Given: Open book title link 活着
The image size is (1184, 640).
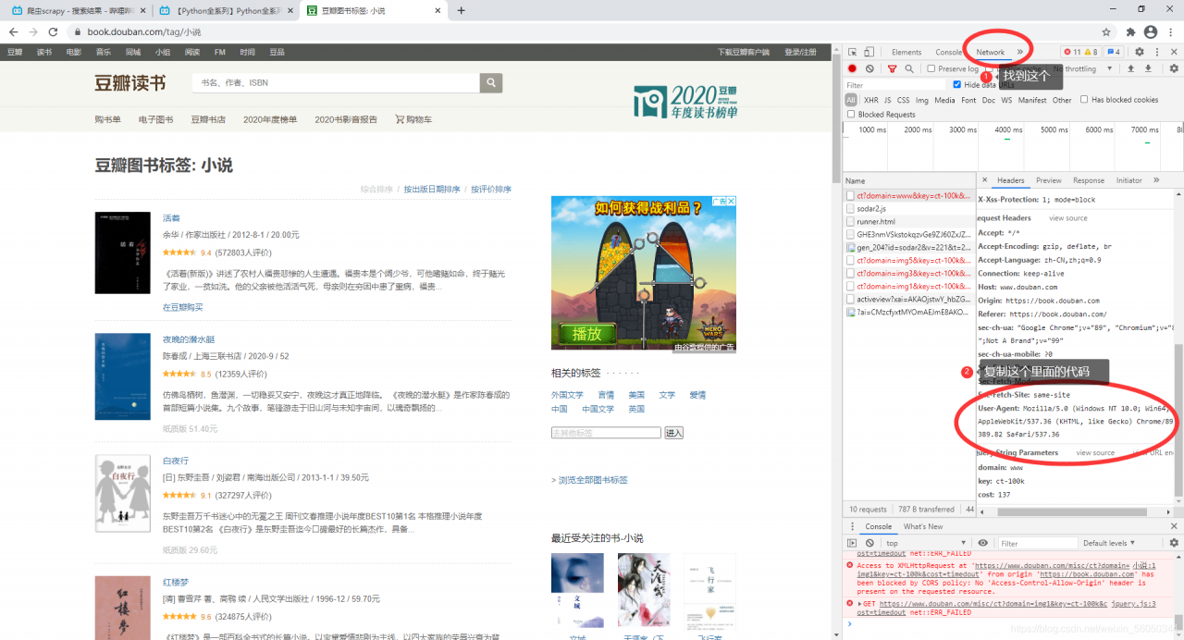Looking at the screenshot, I should point(171,218).
